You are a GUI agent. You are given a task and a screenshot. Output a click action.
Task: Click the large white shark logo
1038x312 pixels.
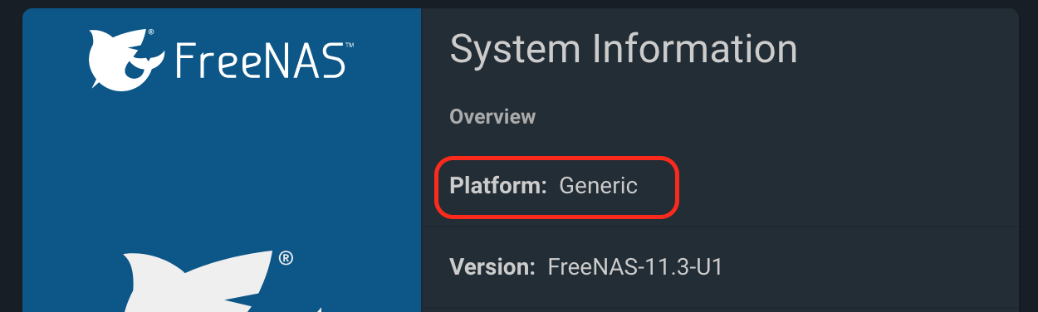(198, 280)
